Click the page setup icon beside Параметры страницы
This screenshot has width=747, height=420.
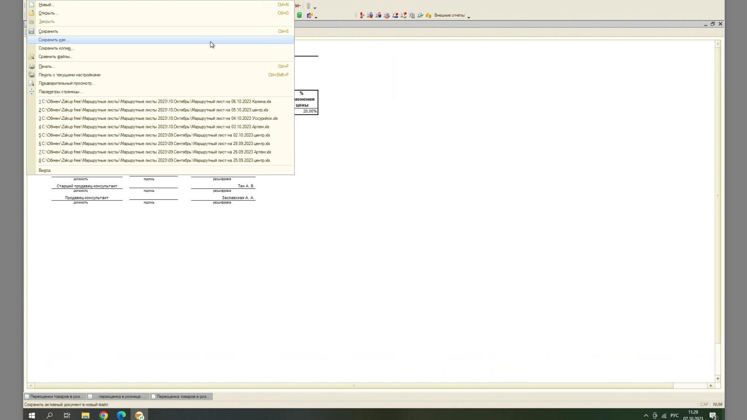(31, 92)
